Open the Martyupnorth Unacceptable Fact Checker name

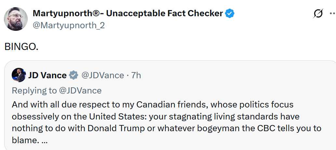coord(128,14)
